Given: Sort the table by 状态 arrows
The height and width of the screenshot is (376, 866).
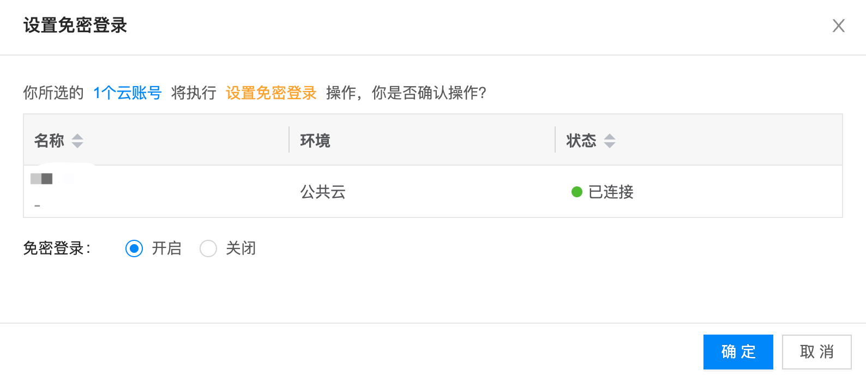Looking at the screenshot, I should pos(610,141).
